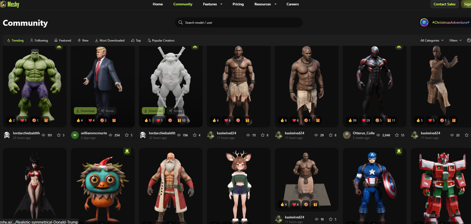Favorite star on williammcmurte model
471x224 pixels.
point(127,135)
